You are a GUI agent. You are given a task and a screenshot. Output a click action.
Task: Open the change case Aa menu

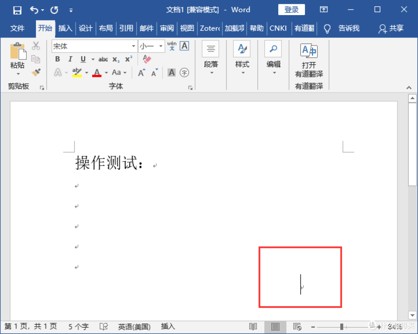point(119,72)
